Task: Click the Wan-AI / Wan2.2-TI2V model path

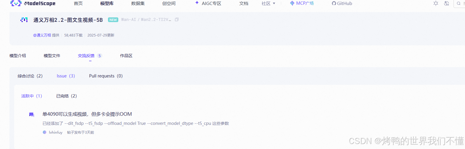Action: (x=146, y=19)
